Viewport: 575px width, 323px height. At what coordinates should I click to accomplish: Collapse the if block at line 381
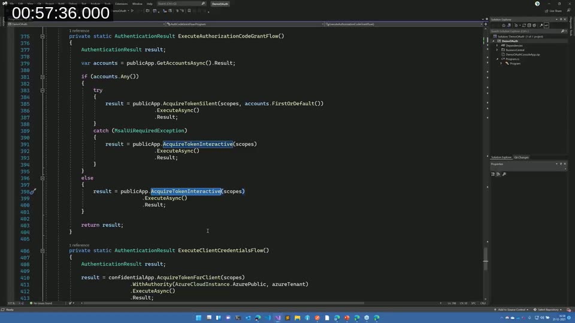[43, 77]
